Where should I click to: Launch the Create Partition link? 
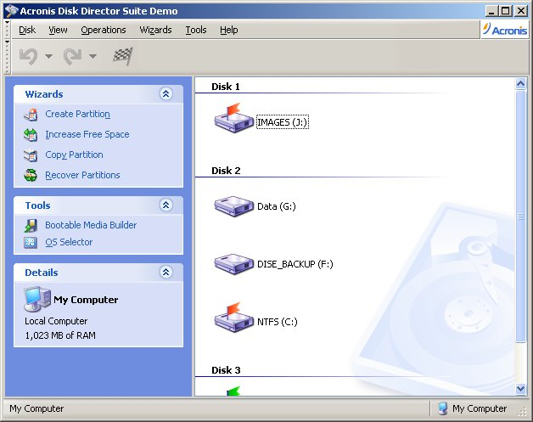pyautogui.click(x=78, y=115)
